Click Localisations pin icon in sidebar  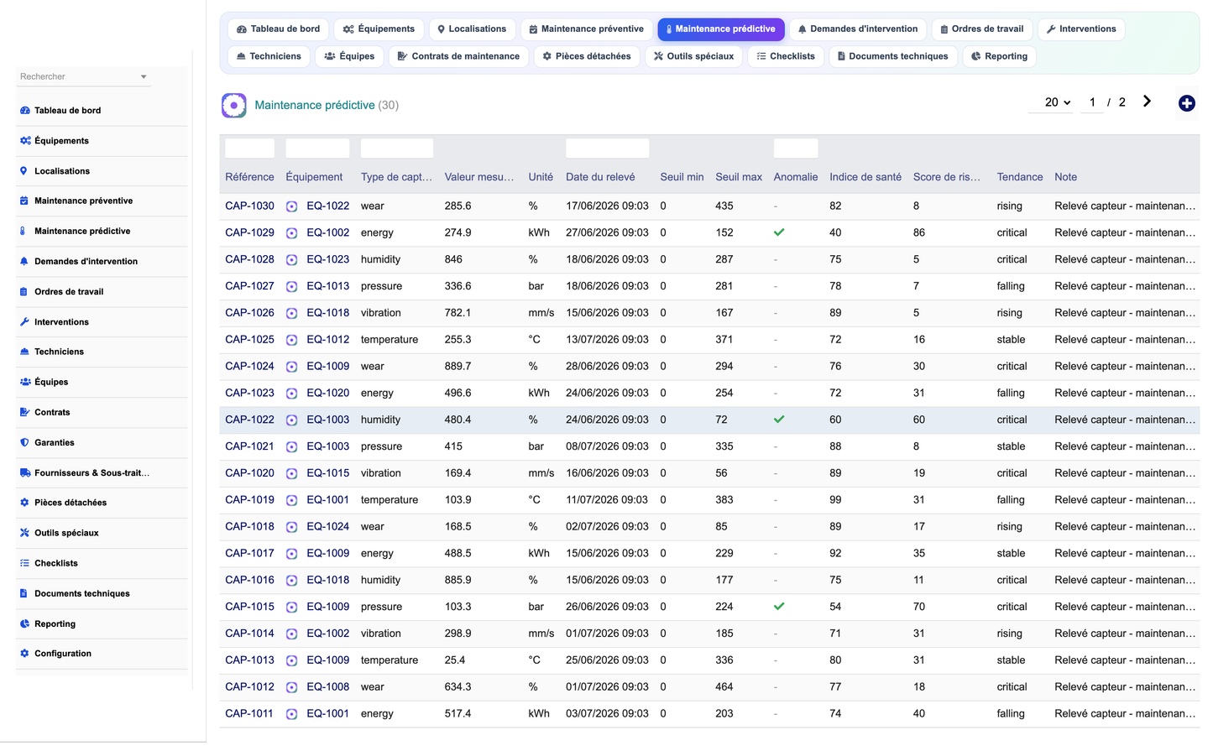[x=24, y=171]
